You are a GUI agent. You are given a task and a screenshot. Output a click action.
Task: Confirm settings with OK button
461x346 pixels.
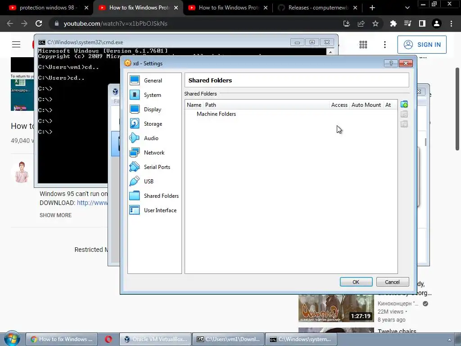[356, 282]
